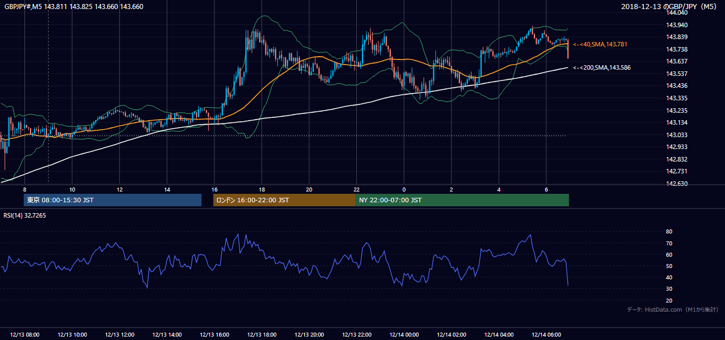Select the NY 22:00-07:00 JST session bar
Viewport: 725px width, 340px height.
[462, 200]
